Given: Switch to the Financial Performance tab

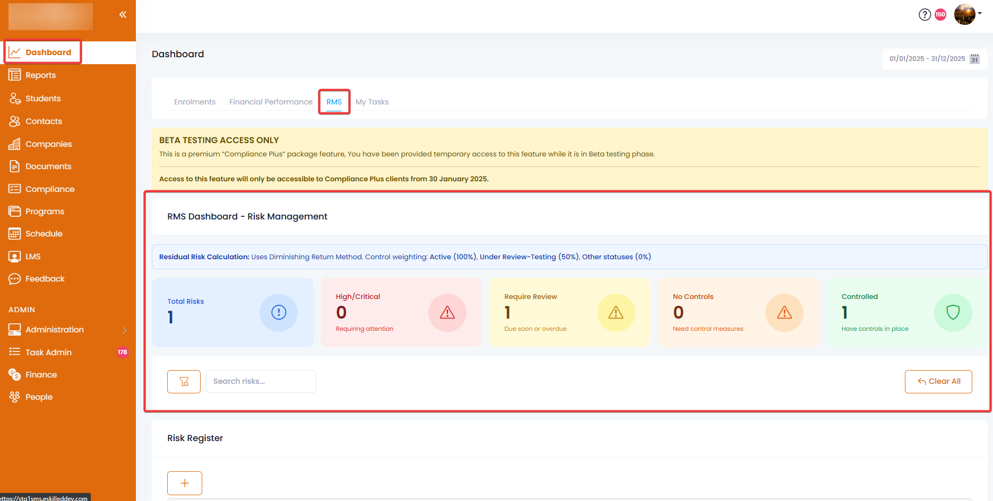Looking at the screenshot, I should point(271,102).
